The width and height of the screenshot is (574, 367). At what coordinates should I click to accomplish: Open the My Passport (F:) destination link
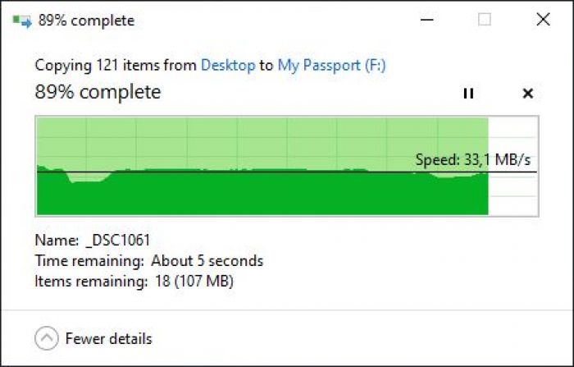(x=331, y=65)
